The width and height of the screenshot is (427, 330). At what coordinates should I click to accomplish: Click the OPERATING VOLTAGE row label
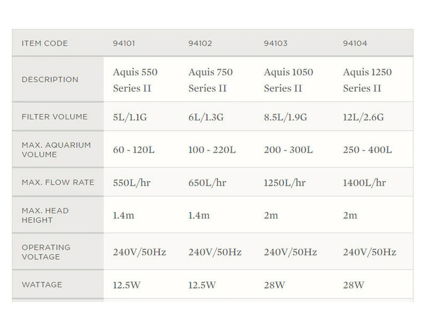coord(46,252)
